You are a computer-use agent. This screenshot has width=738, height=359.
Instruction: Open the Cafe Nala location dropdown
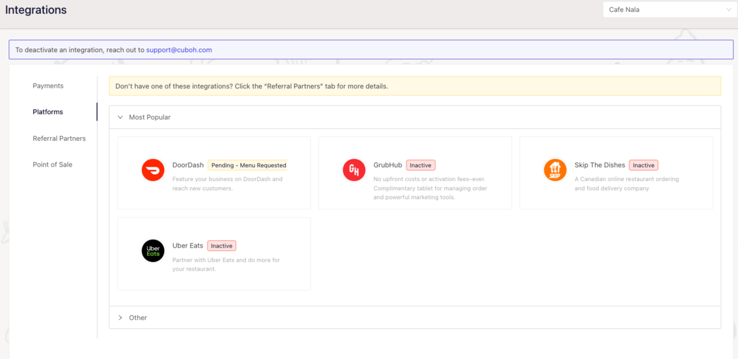[668, 10]
